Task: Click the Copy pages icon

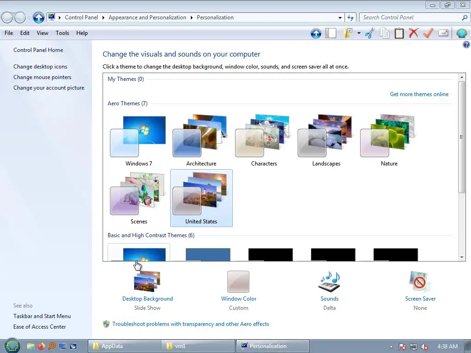Action: click(x=385, y=33)
